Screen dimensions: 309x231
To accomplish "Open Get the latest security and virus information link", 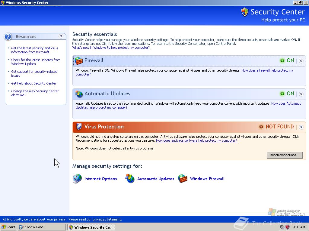I will tap(34, 50).
